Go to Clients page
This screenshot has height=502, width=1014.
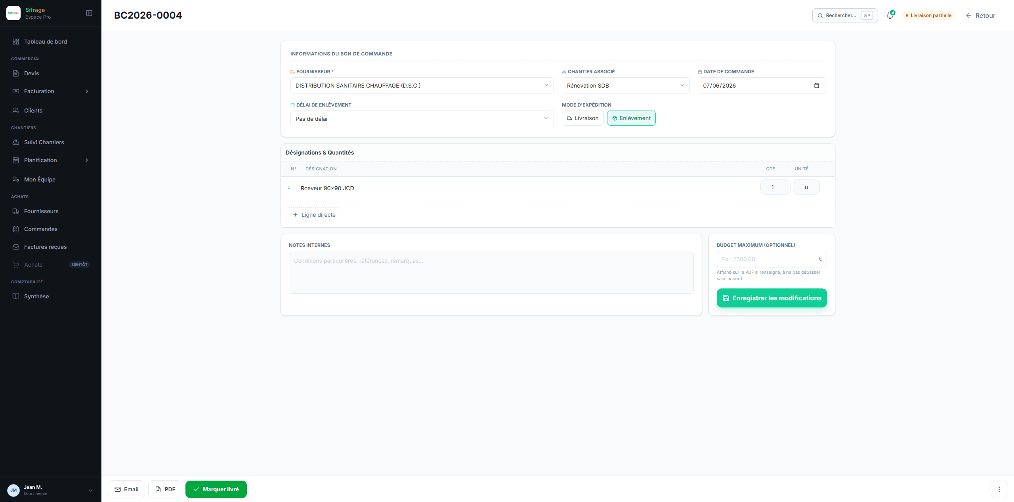coord(51,111)
